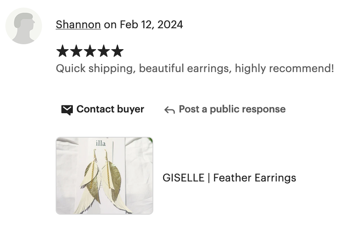Click the illa brand label in the thumbnail
This screenshot has height=231, width=353.
point(101,143)
